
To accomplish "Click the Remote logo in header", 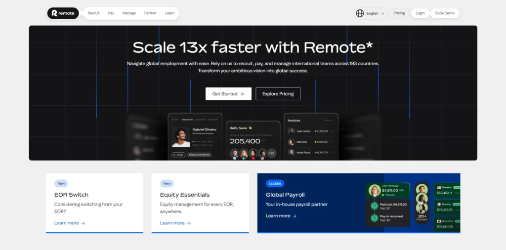I will 63,13.
